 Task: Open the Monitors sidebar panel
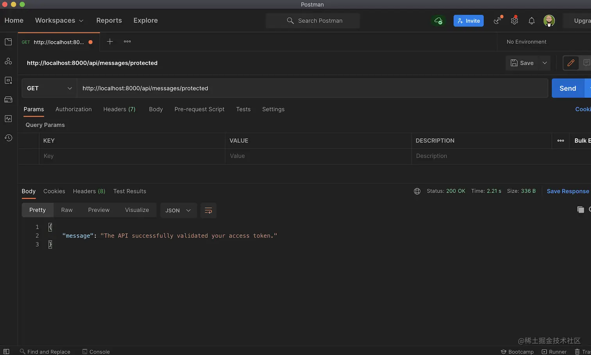click(x=8, y=118)
